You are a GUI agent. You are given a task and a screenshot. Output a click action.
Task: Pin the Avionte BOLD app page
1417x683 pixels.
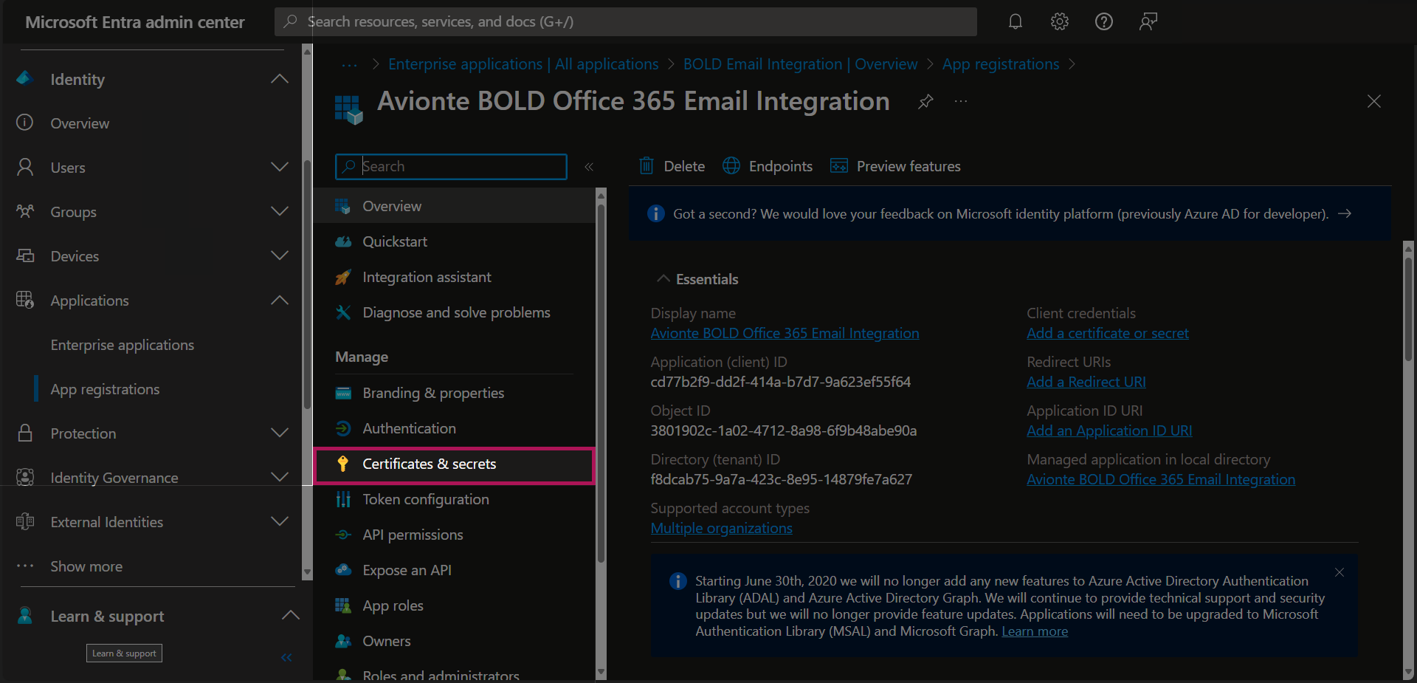click(925, 101)
